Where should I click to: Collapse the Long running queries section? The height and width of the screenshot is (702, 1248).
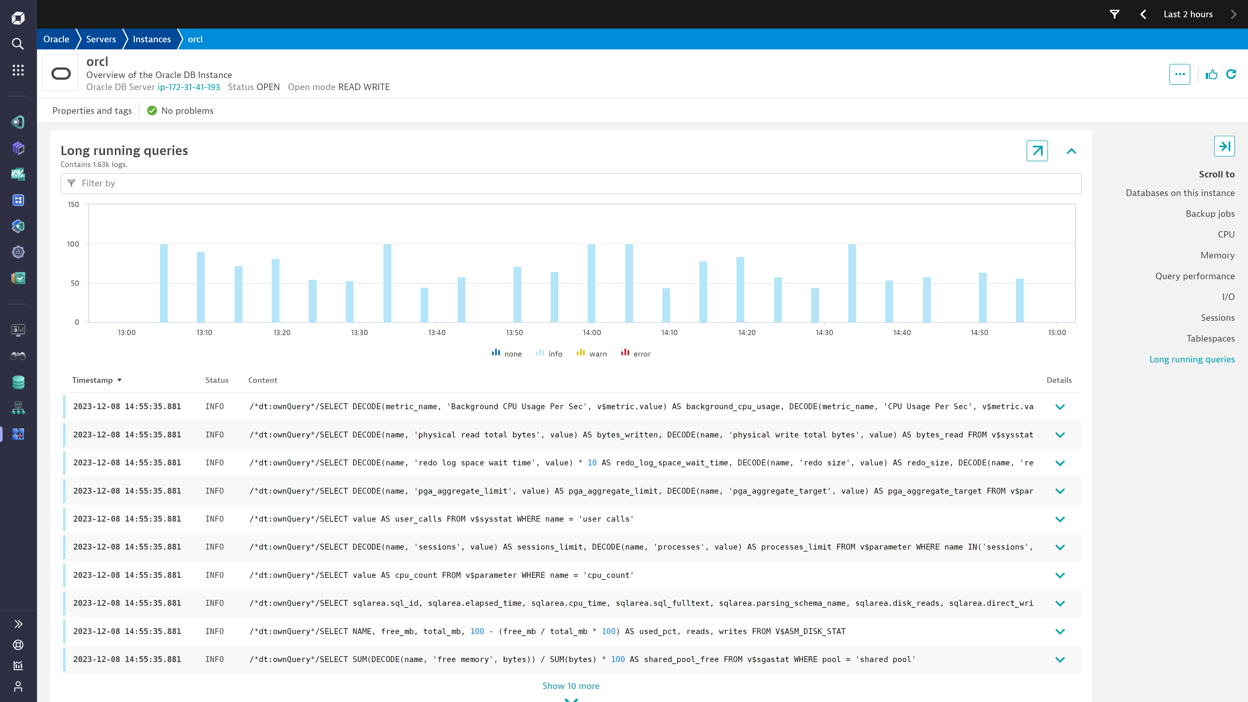[x=1071, y=151]
